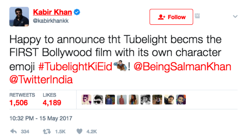Click the last liker avatar thumbnail
Image resolution: width=252 pixels, height=140 pixels.
coord(181,100)
